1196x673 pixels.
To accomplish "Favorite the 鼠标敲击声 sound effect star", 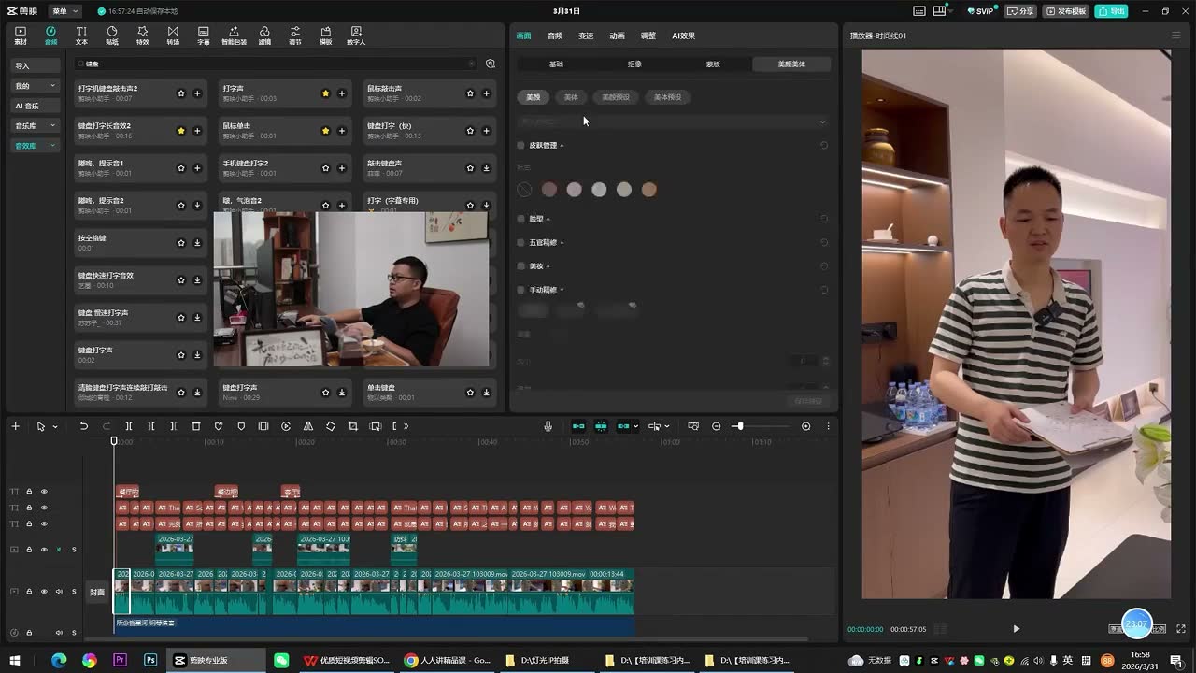I will click(470, 93).
